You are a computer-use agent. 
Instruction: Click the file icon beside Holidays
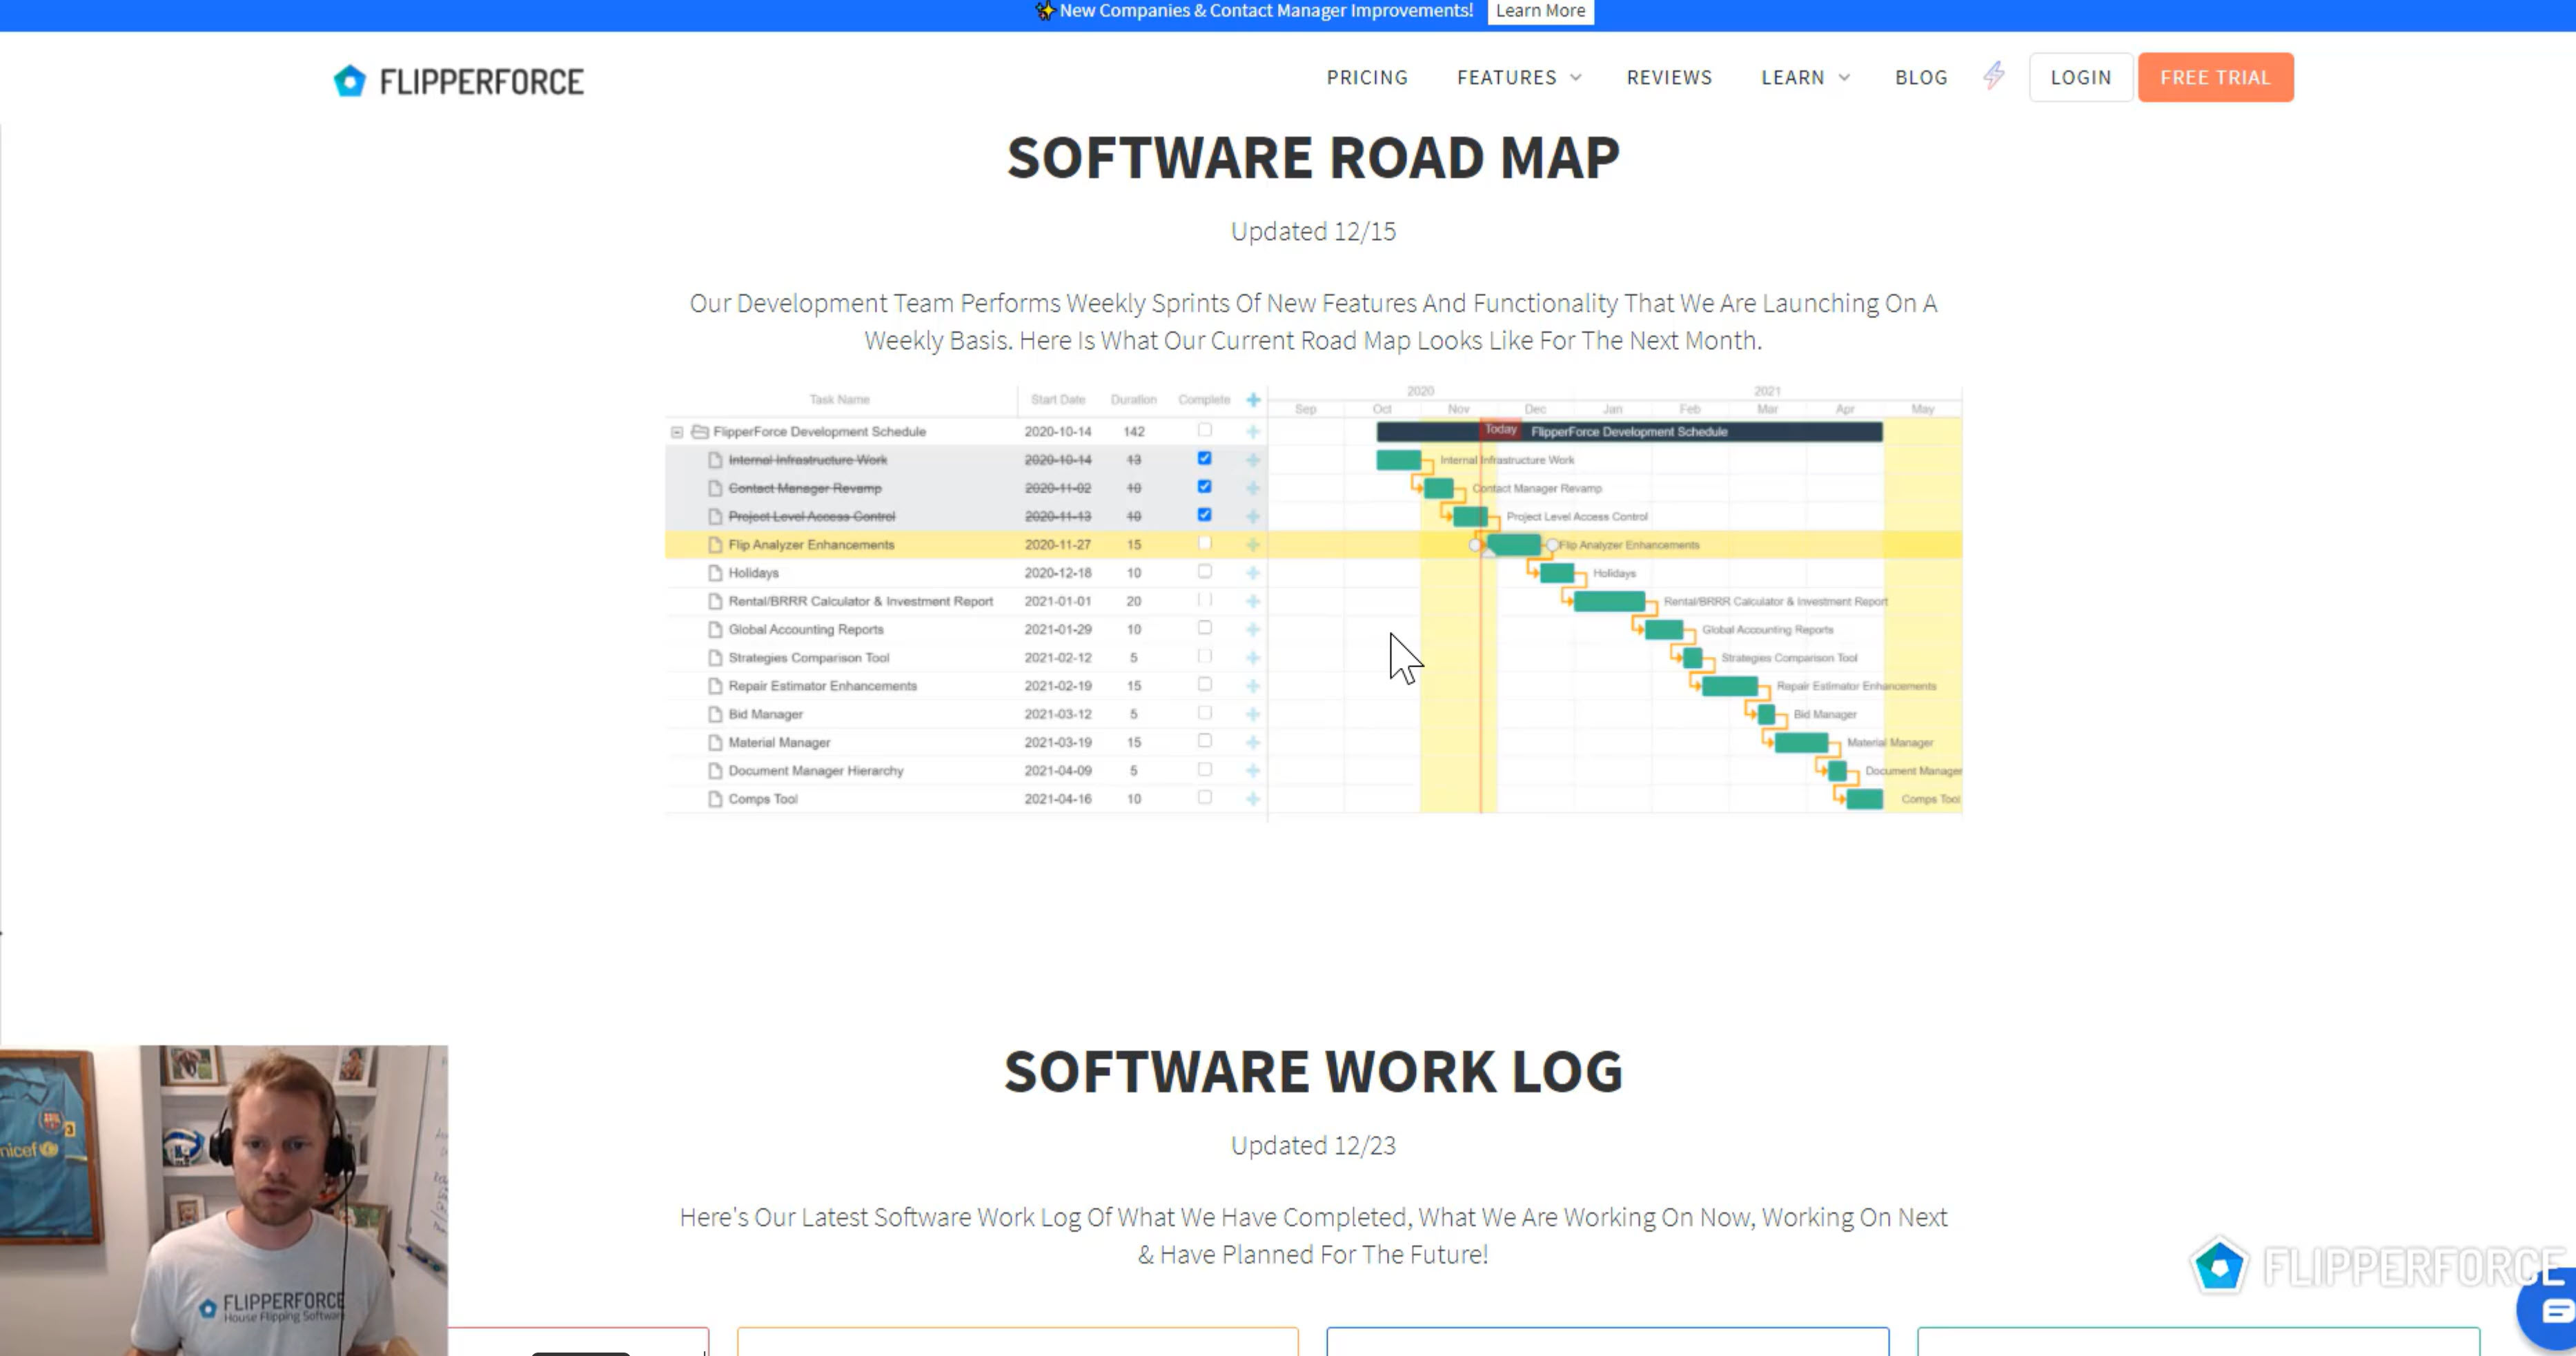click(x=715, y=572)
